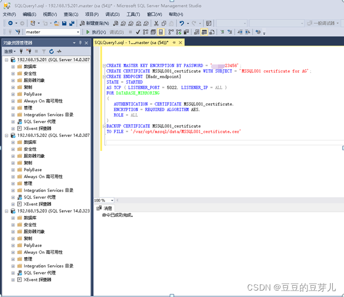Toggle include live query statistics
Screen dimensions: 344x297
tap(179, 32)
